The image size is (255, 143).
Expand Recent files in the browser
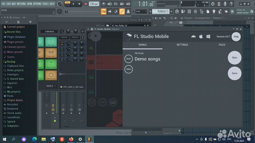pos(14,32)
